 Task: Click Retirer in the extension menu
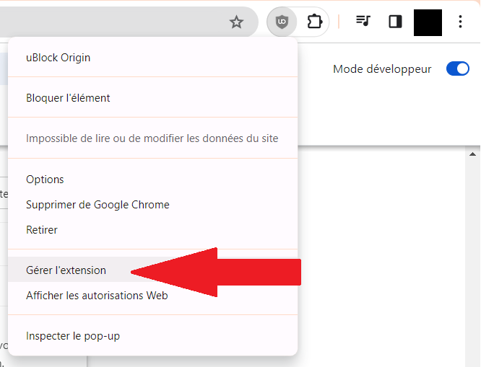153,230
